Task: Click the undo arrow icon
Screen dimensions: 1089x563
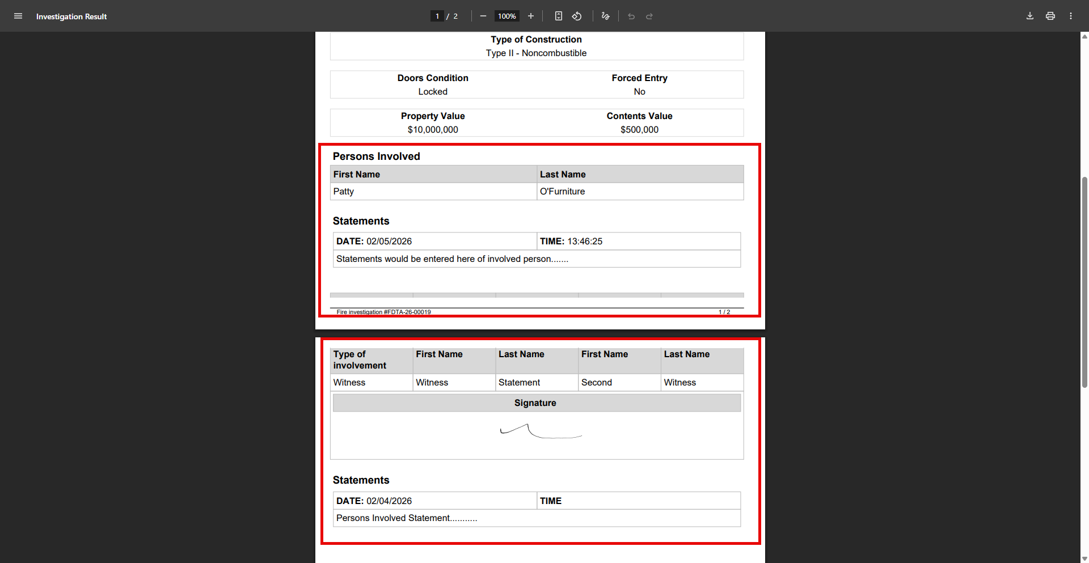Action: (x=631, y=16)
